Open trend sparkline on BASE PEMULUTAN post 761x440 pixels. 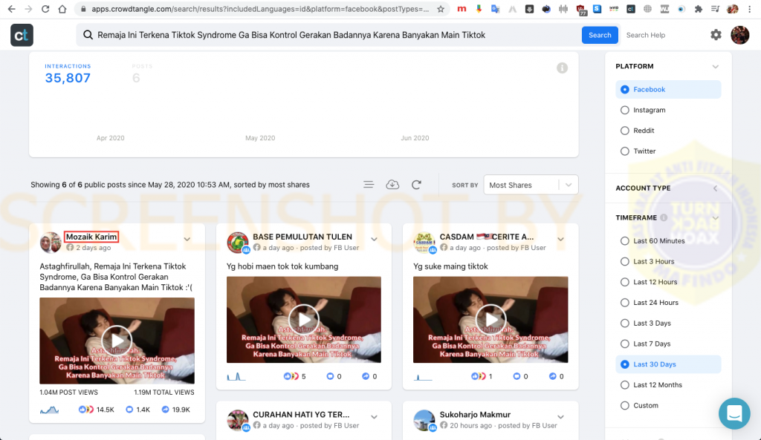(236, 376)
